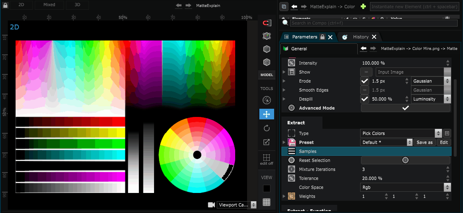Select the wireframe cube icon
The width and height of the screenshot is (463, 213).
(267, 62)
